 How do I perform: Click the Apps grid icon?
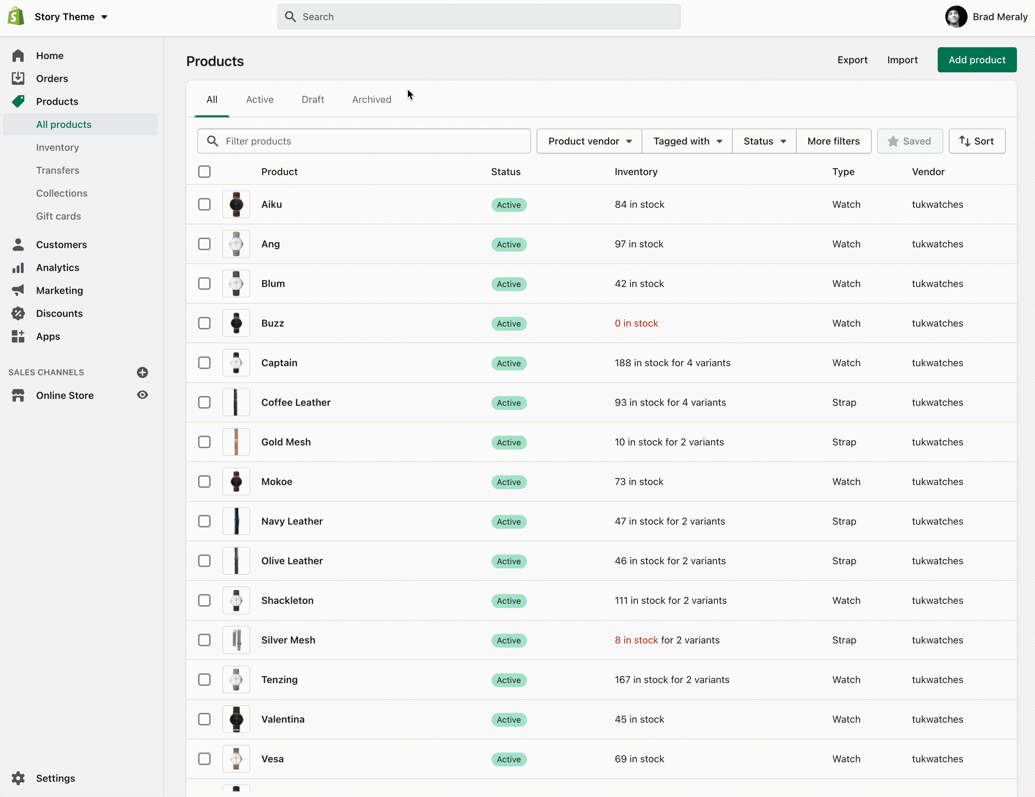pos(18,336)
